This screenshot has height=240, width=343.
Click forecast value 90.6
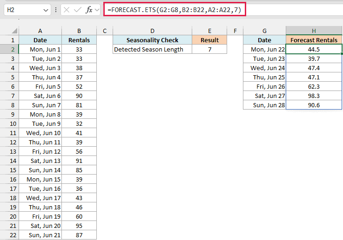(x=314, y=105)
